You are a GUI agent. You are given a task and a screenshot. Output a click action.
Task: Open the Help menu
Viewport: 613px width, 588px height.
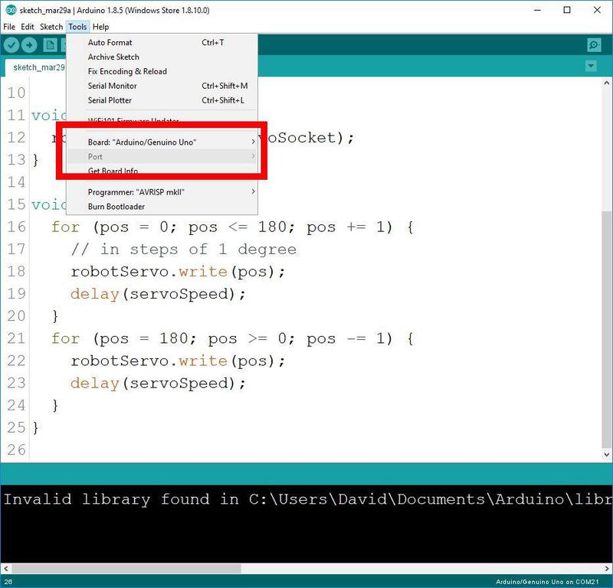point(100,27)
